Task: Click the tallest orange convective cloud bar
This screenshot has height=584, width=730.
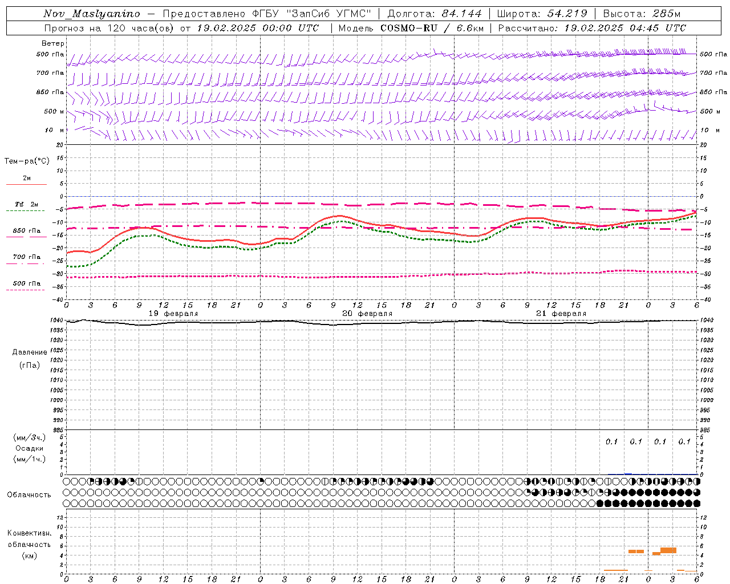Action: (x=668, y=550)
